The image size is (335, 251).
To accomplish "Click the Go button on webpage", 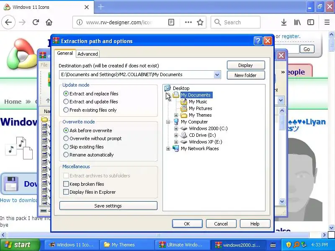I will pyautogui.click(x=307, y=49).
